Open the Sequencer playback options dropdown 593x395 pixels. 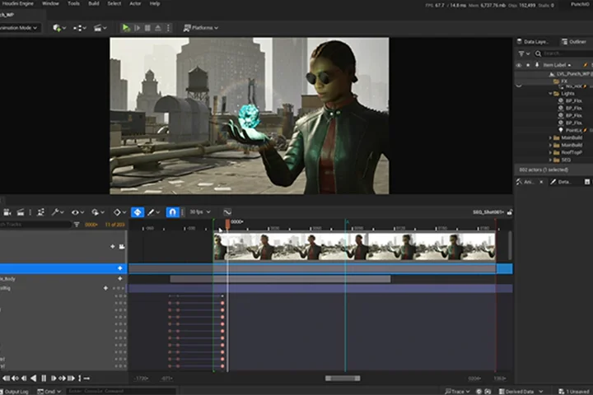(x=97, y=212)
